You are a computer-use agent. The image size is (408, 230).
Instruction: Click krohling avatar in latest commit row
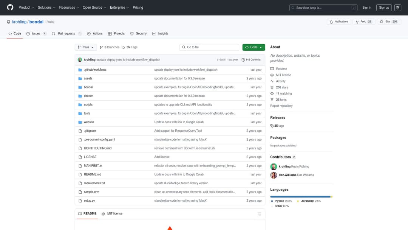coord(80,60)
